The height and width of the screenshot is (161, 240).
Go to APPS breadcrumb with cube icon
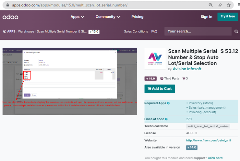click(x=9, y=32)
